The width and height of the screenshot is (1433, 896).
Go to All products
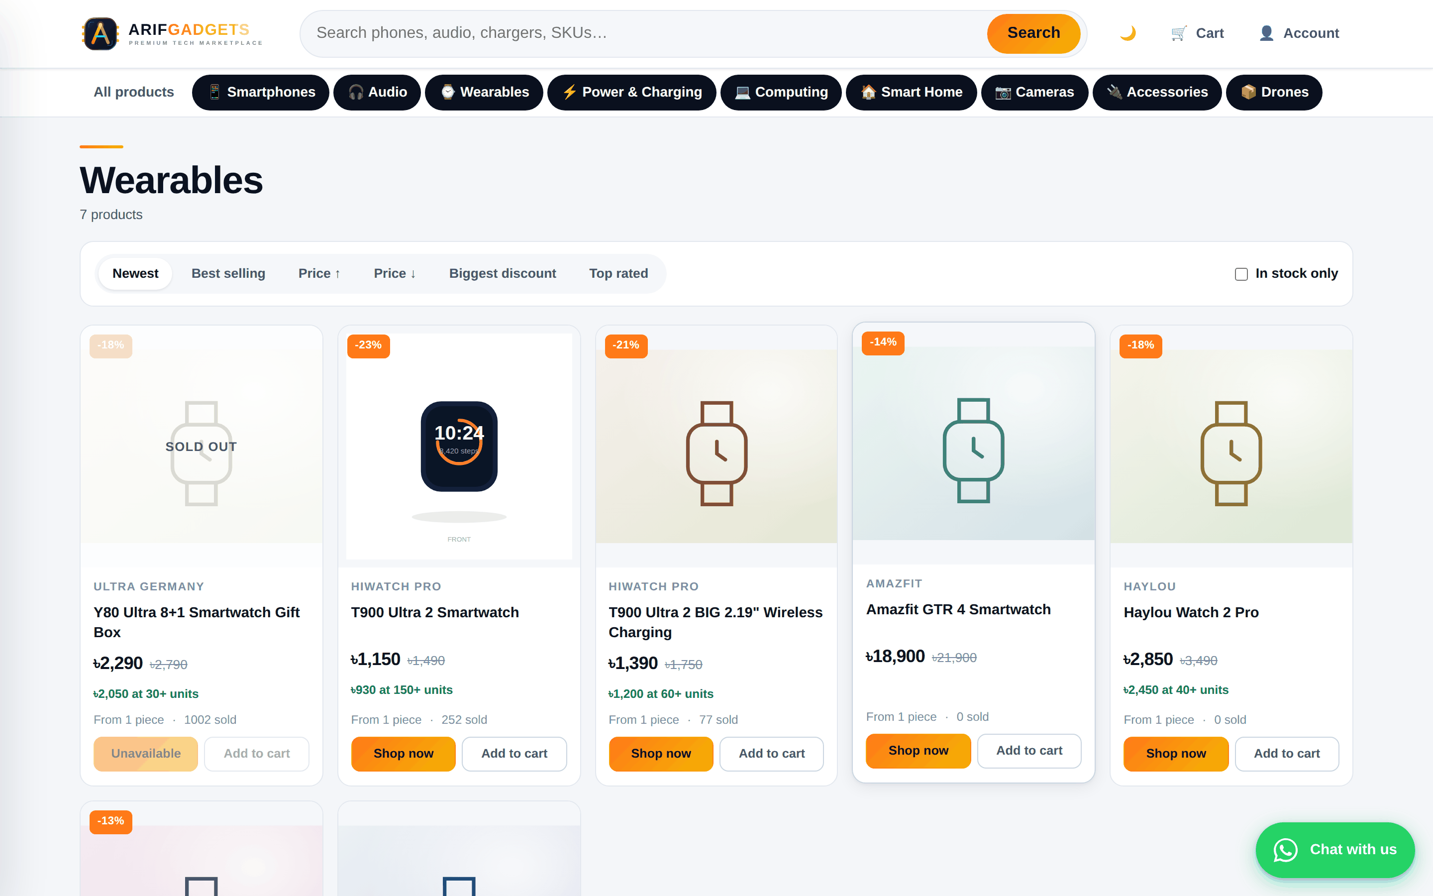pos(134,93)
